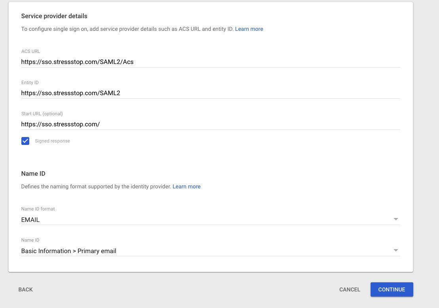439x308 pixels.
Task: Click into the Entity ID text field
Action: pos(210,93)
